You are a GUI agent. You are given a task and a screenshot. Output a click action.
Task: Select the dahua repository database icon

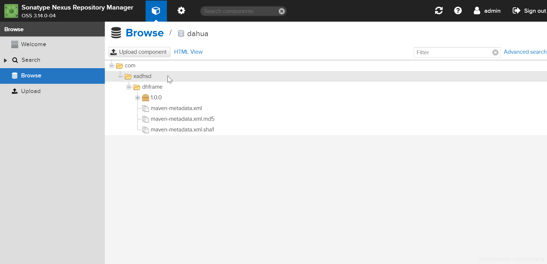pos(181,33)
